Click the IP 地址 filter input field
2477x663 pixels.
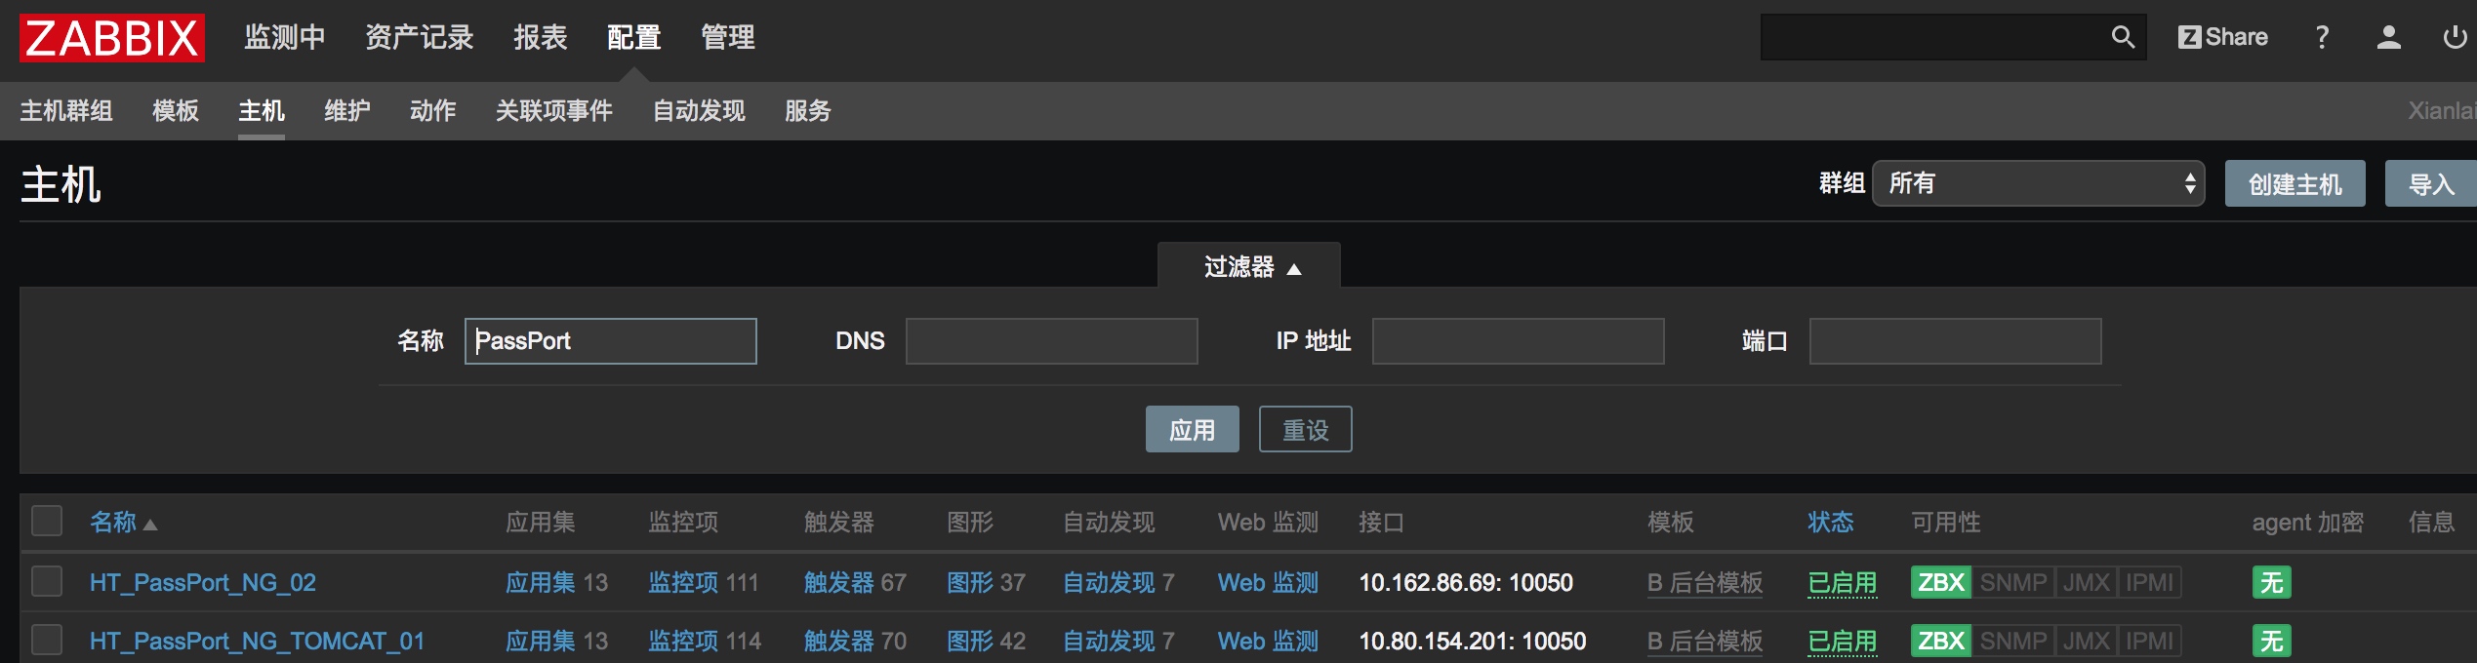(1517, 341)
